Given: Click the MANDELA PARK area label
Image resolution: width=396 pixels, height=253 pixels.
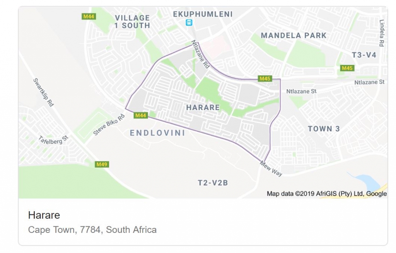Looking at the screenshot, I should point(294,36).
